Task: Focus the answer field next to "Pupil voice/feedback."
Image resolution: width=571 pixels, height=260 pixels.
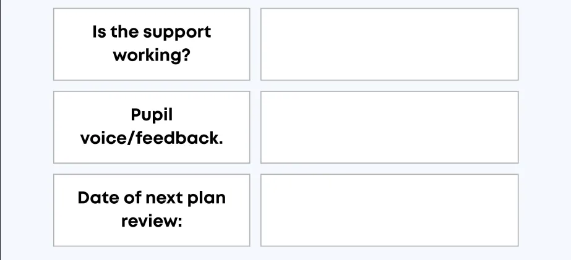Action: [389, 127]
